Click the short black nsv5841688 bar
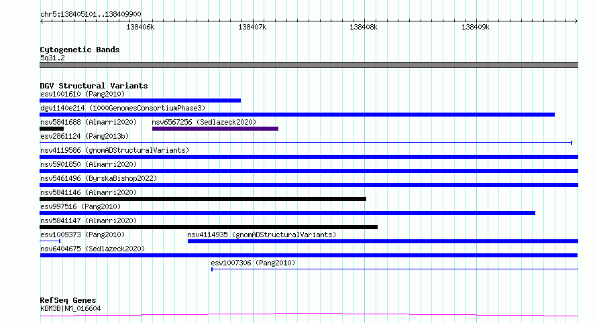This screenshot has width=597, height=323. coord(52,129)
